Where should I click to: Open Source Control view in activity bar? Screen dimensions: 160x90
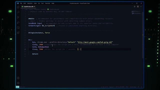click(18, 17)
